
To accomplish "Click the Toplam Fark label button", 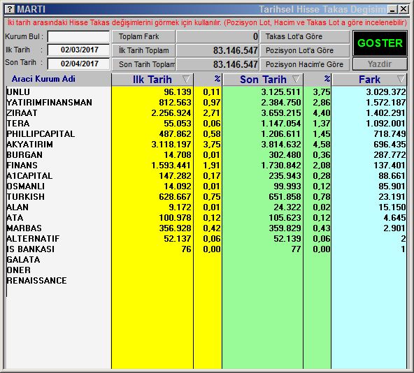I will point(143,36).
